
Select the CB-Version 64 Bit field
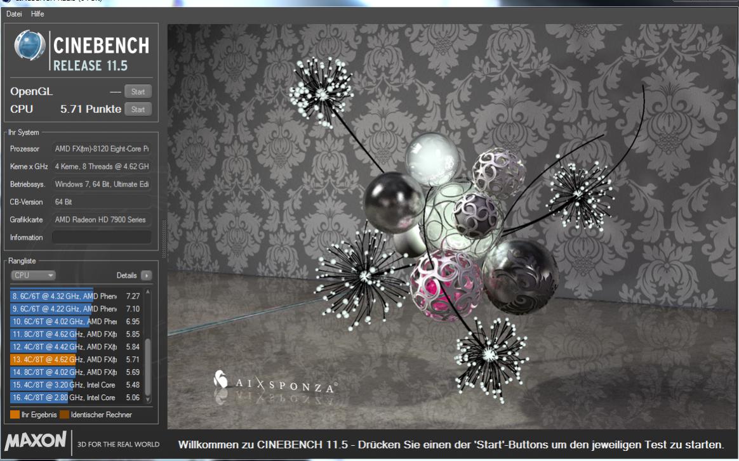click(102, 202)
